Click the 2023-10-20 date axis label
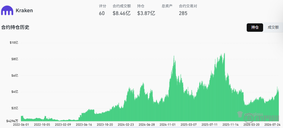 click(105, 125)
